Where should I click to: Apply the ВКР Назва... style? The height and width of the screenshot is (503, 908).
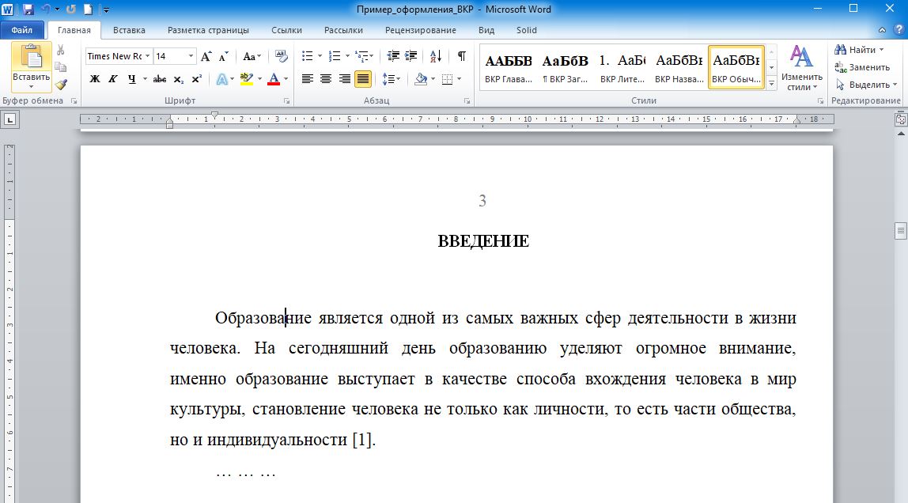[x=679, y=68]
